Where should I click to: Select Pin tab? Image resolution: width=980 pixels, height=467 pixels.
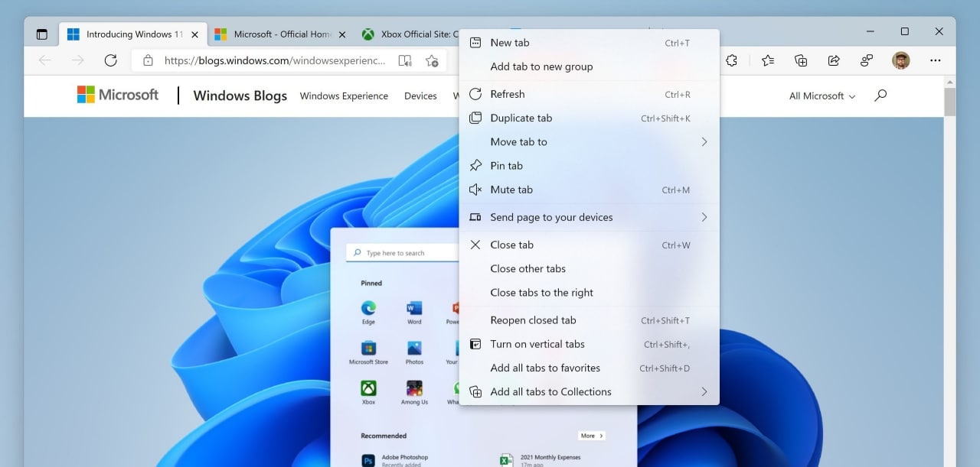[589, 165]
